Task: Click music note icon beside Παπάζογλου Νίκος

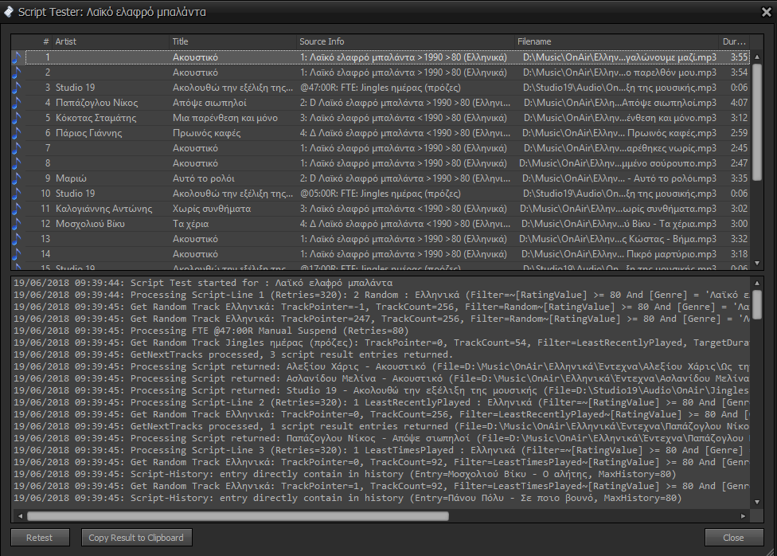Action: pos(17,104)
